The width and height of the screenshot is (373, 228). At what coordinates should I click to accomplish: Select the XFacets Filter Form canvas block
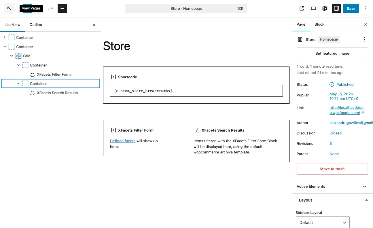[137, 138]
